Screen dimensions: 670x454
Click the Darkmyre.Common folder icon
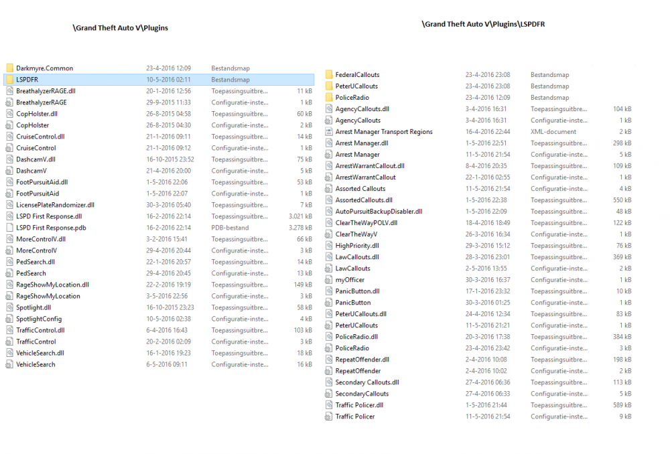[x=9, y=68]
